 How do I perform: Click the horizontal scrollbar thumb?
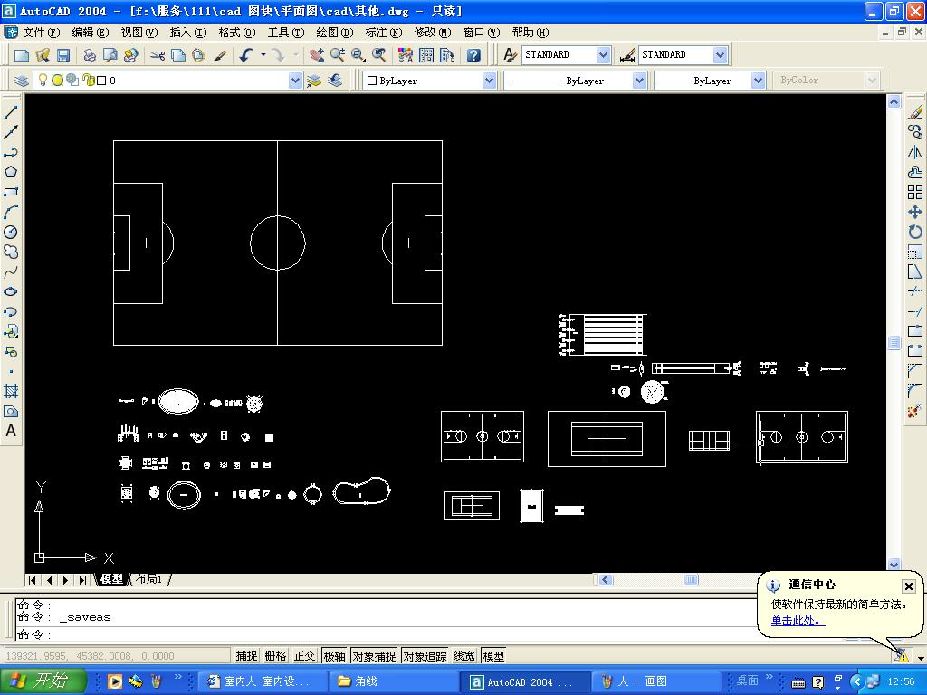691,580
